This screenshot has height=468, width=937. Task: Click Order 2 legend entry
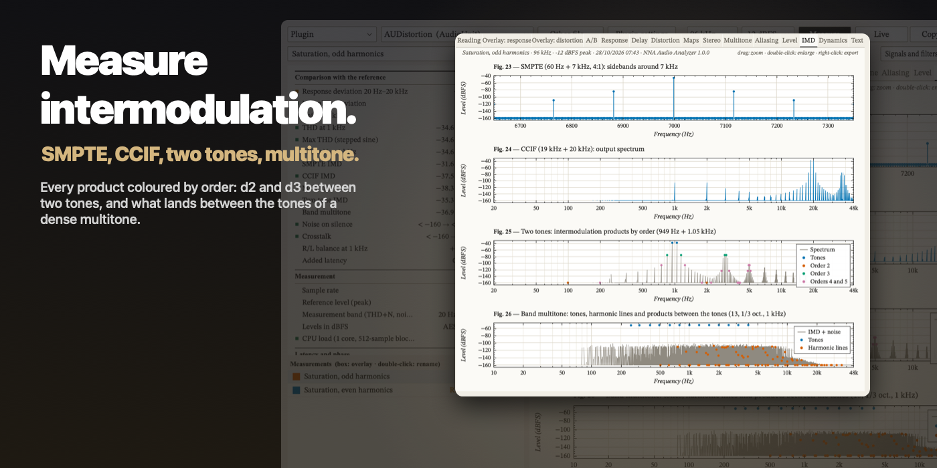click(x=816, y=265)
